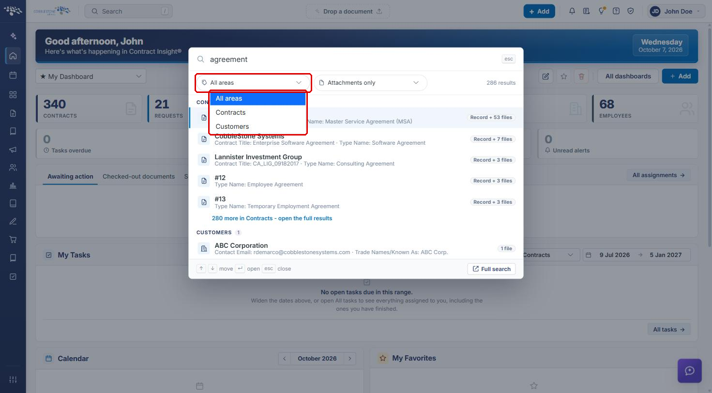This screenshot has height=393, width=712.
Task: Click the shield icon in top bar
Action: [630, 11]
